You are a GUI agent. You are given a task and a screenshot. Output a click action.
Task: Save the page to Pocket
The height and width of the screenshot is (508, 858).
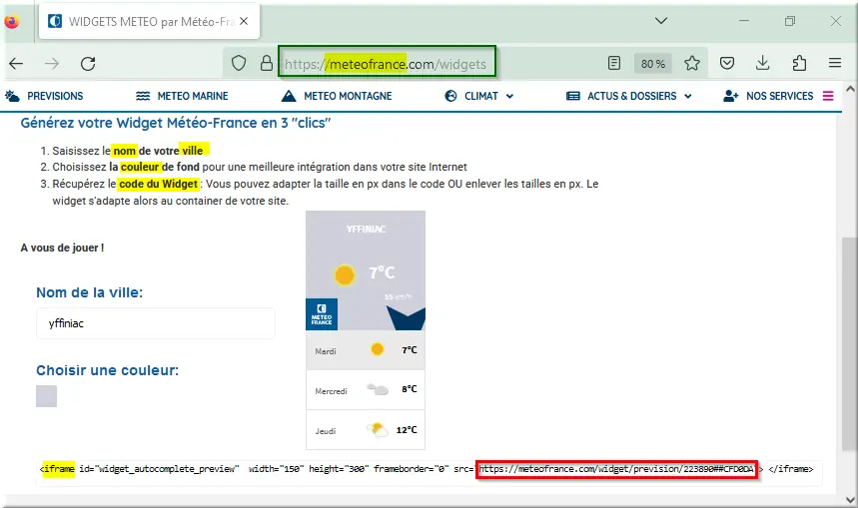(x=727, y=63)
